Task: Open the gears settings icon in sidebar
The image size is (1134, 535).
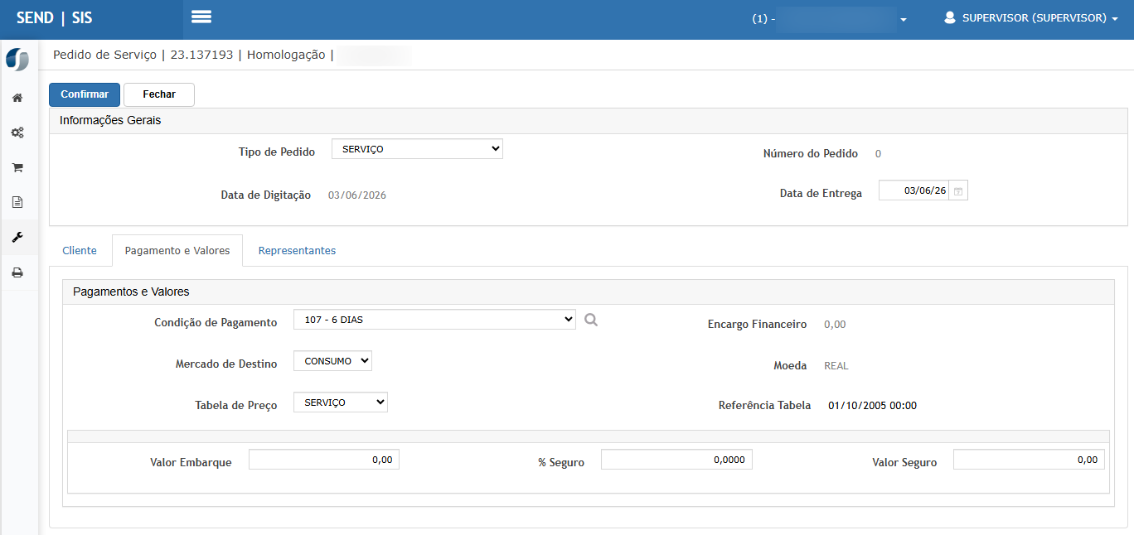Action: click(x=17, y=133)
